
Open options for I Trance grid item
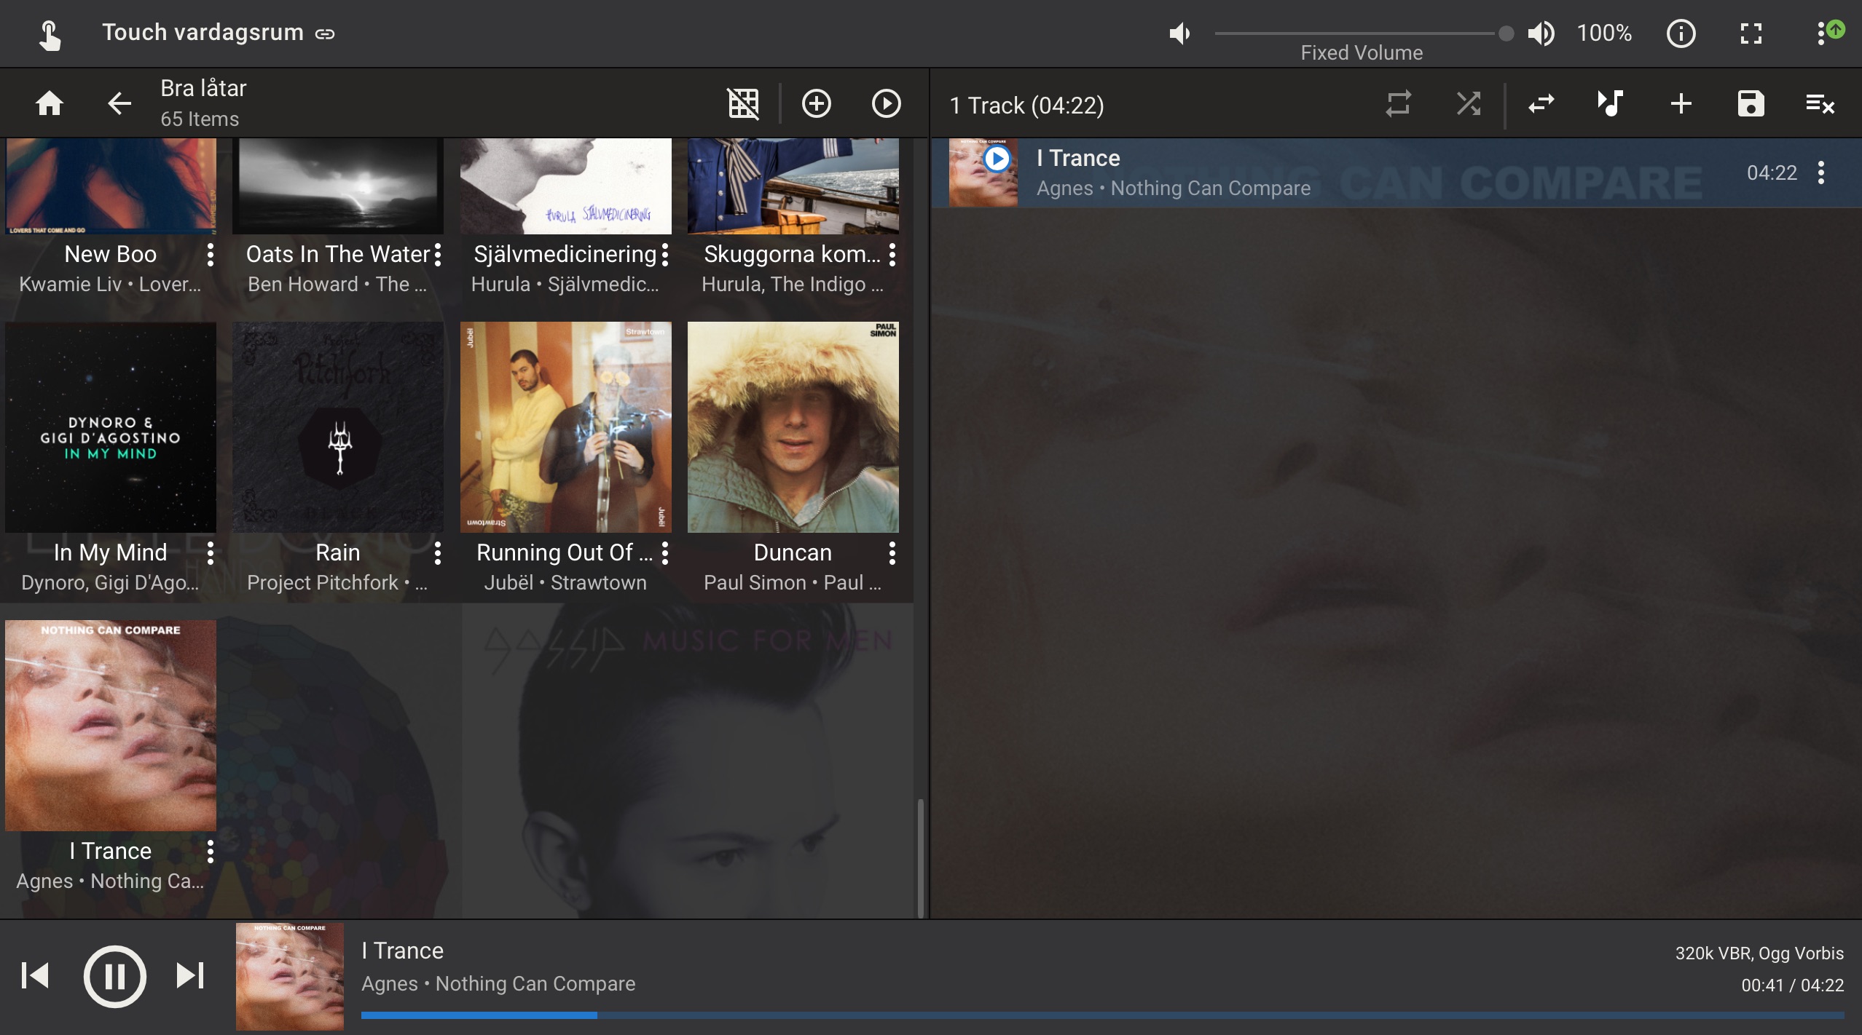210,851
